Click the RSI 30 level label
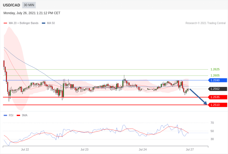The height and width of the screenshot is (154, 228). (x=212, y=139)
